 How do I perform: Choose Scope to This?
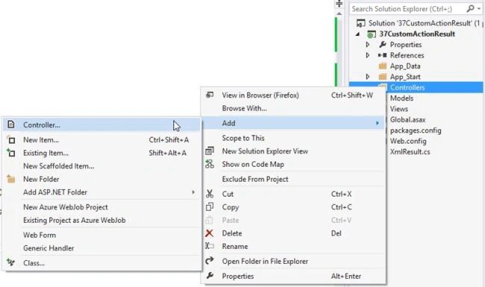[293, 138]
